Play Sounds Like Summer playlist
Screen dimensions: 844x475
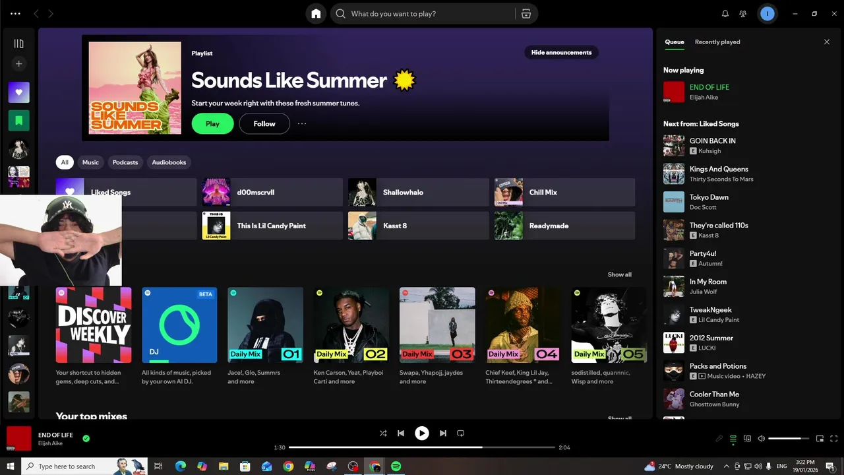click(x=212, y=123)
